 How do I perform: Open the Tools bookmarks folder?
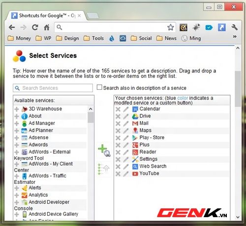93,38
